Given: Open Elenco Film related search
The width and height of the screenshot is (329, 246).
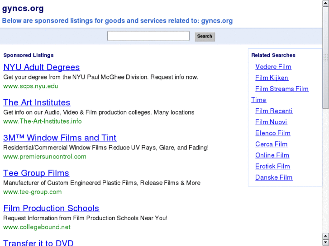Looking at the screenshot, I should [x=272, y=133].
